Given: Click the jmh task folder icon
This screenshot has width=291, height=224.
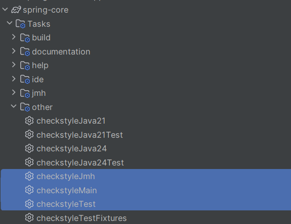Looking at the screenshot, I should 25,93.
